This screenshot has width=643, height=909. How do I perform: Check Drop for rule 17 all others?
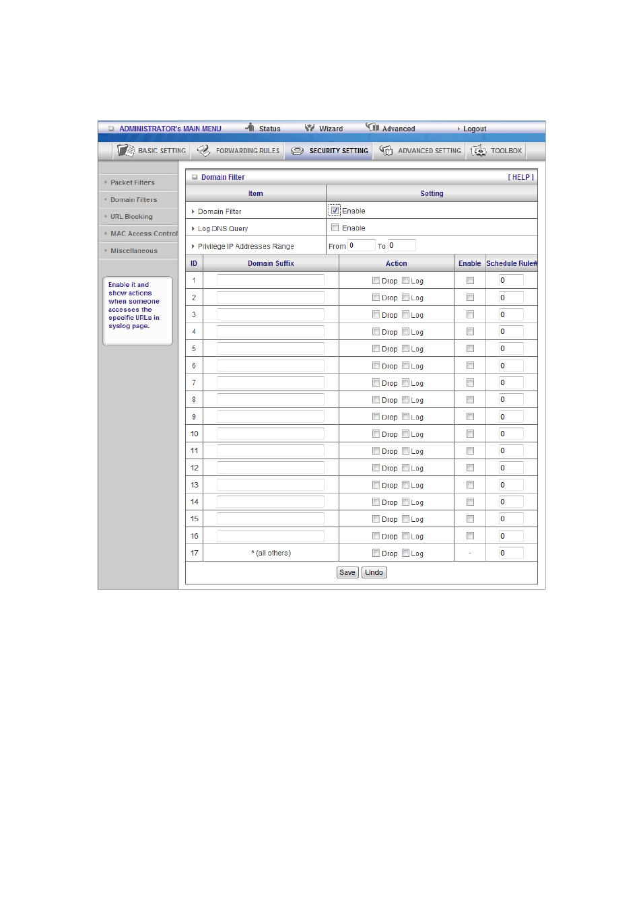coord(376,553)
